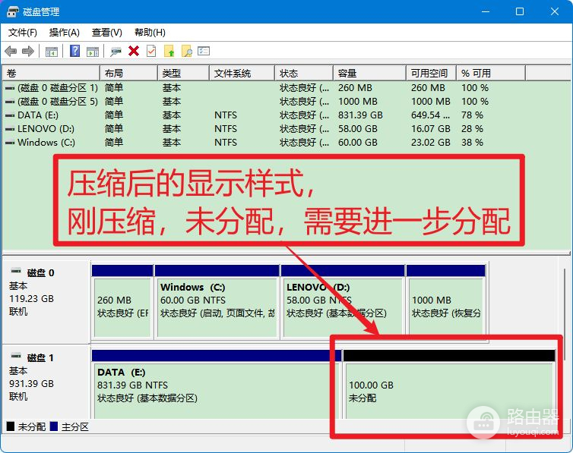Click the show/hide console tree icon
This screenshot has width=573, height=453.
[x=52, y=51]
